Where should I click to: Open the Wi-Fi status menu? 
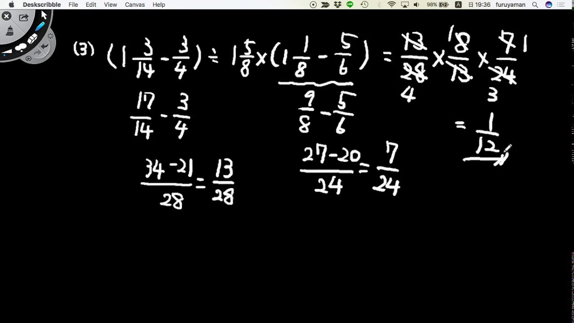(x=391, y=4)
